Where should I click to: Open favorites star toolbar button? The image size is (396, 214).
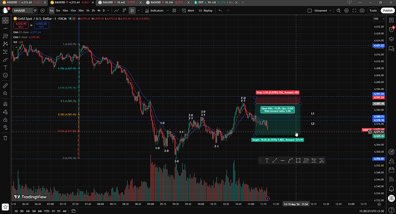[5, 207]
